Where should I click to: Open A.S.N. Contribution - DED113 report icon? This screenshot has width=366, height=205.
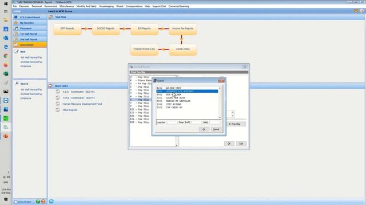coord(58,92)
